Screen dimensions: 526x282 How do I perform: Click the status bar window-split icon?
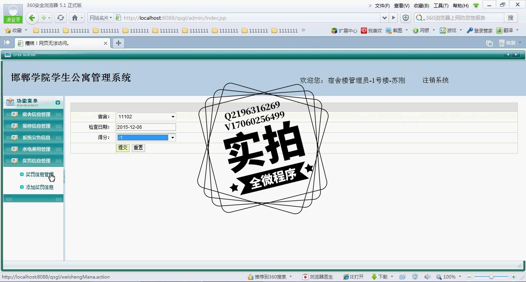click(403, 277)
